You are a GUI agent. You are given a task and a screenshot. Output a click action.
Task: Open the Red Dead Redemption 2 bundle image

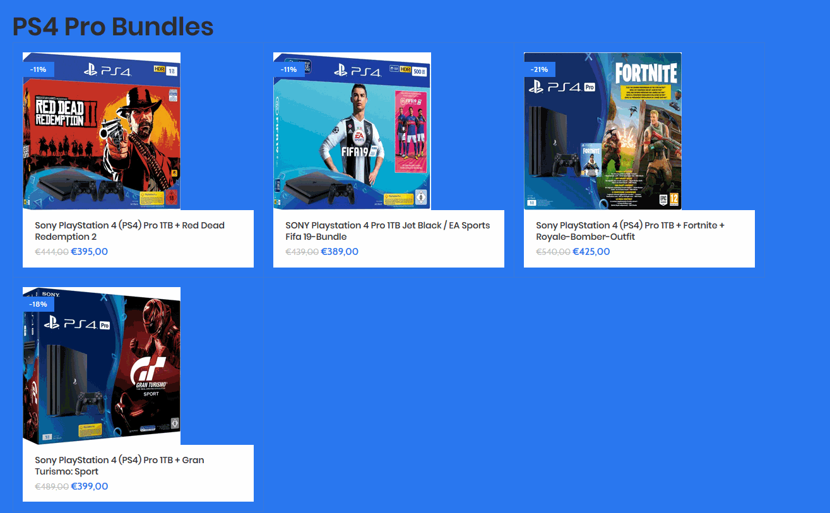click(x=102, y=131)
